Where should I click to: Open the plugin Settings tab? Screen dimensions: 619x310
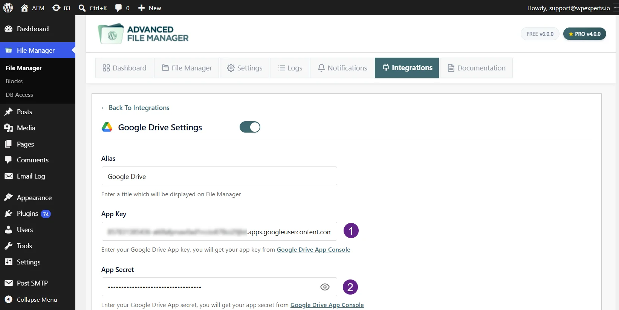pyautogui.click(x=245, y=68)
